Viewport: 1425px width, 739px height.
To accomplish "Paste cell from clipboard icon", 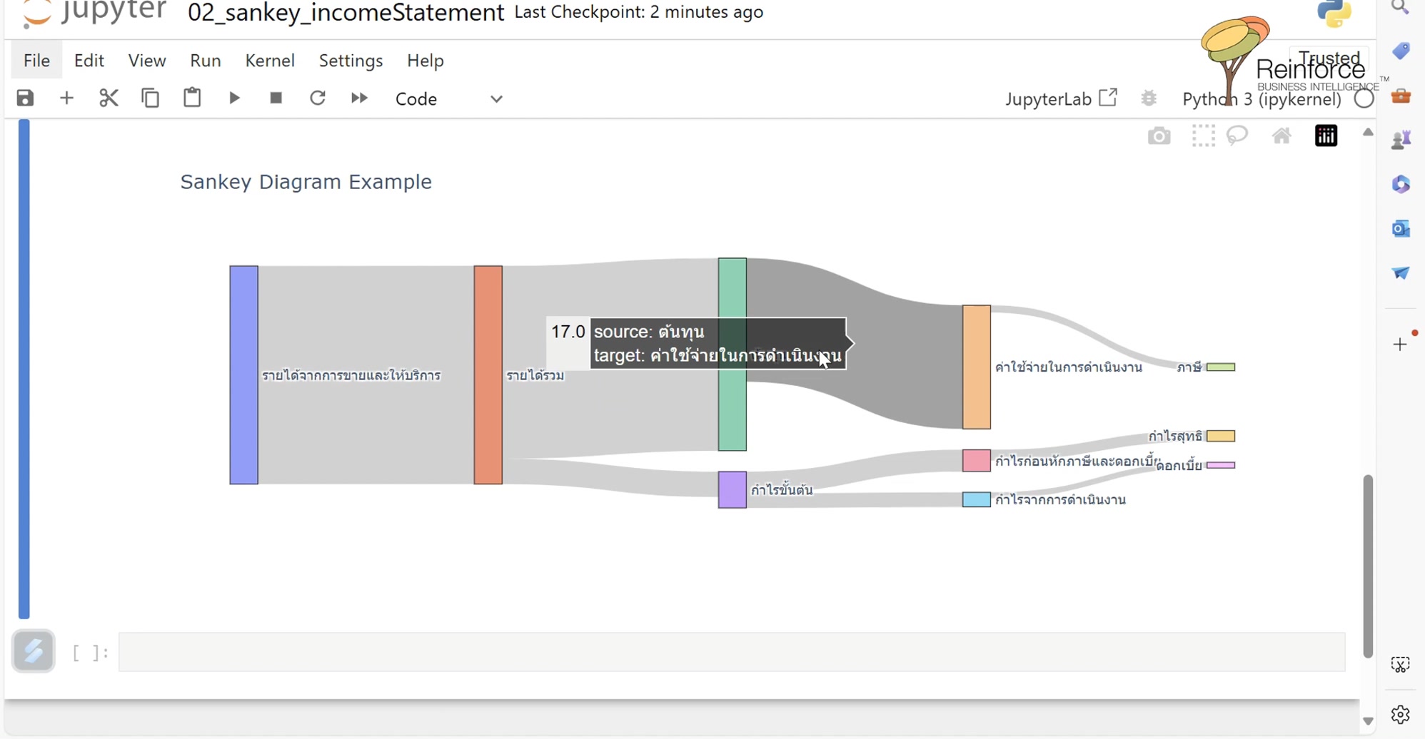I will pos(192,97).
